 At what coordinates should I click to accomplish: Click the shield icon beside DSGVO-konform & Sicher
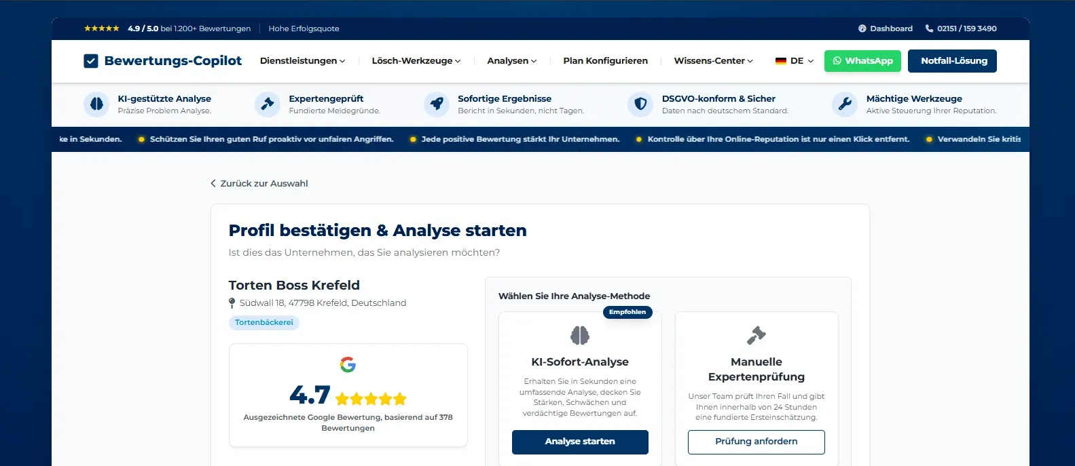(x=640, y=104)
